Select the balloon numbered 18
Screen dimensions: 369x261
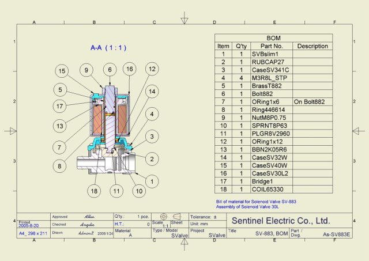coord(94,190)
